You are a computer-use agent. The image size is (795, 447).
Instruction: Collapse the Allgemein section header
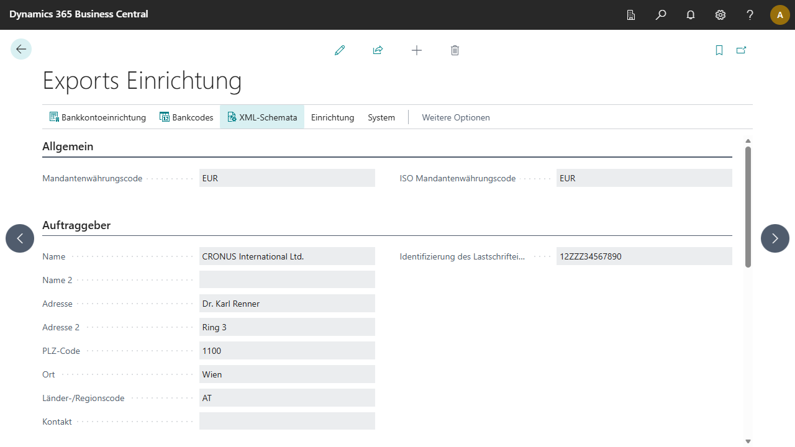tap(68, 147)
